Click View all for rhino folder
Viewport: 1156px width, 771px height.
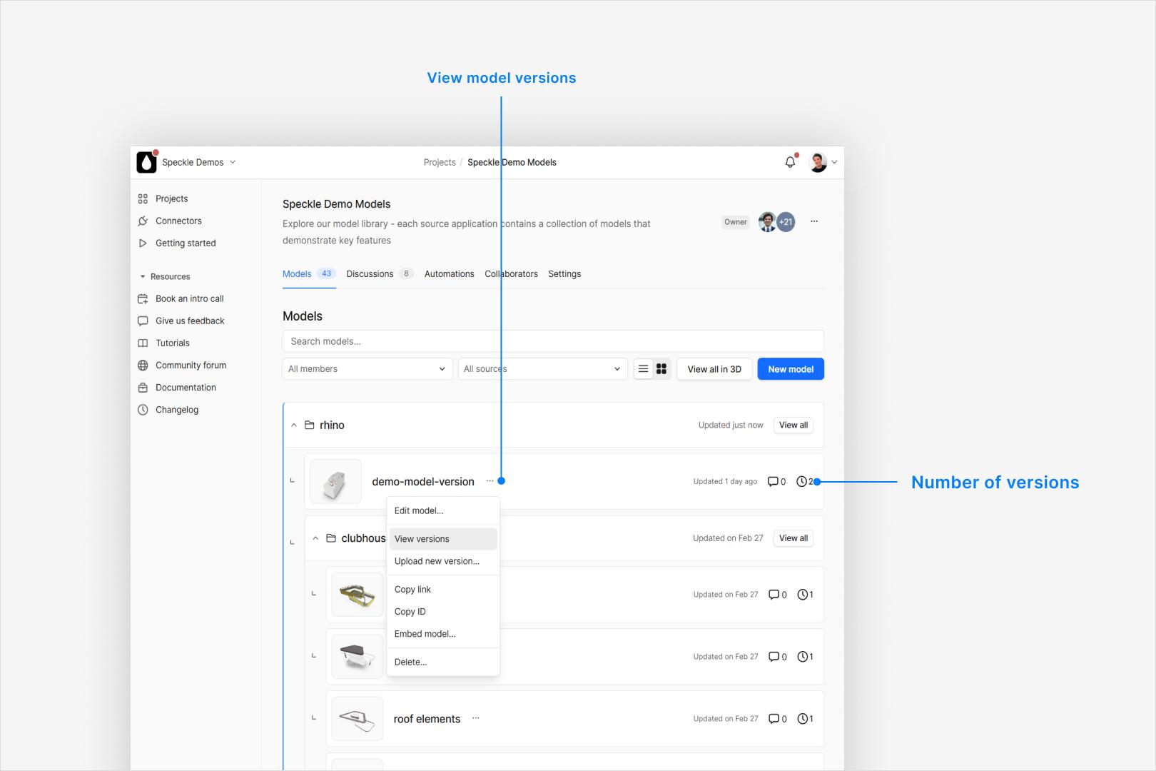pos(794,425)
